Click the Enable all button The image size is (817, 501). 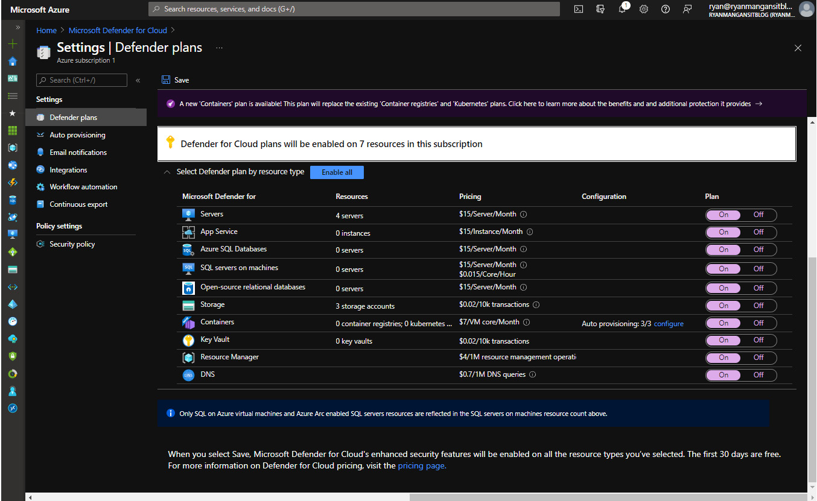coord(337,172)
